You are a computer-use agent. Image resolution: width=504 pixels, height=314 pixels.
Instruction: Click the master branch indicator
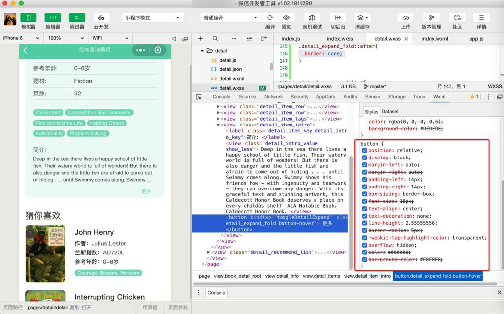(x=375, y=86)
